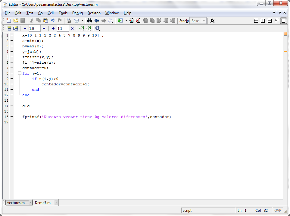Open the cell mode info icon
This screenshot has height=216, width=290.
[x=98, y=28]
